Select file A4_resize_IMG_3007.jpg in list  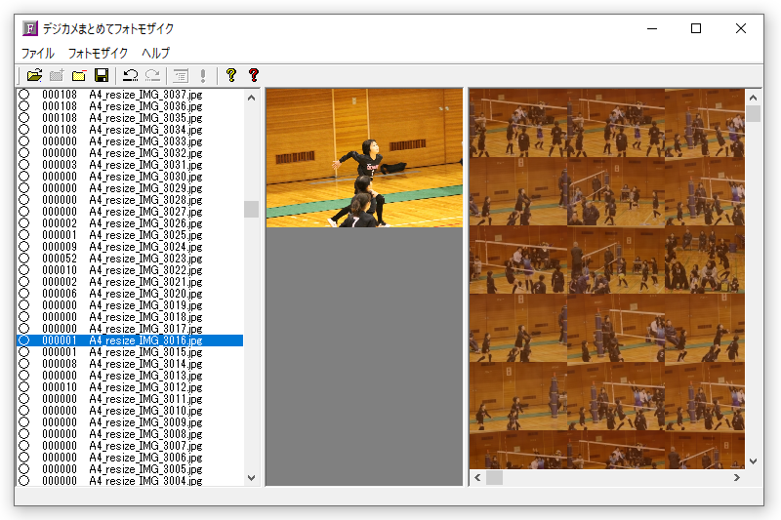point(145,445)
